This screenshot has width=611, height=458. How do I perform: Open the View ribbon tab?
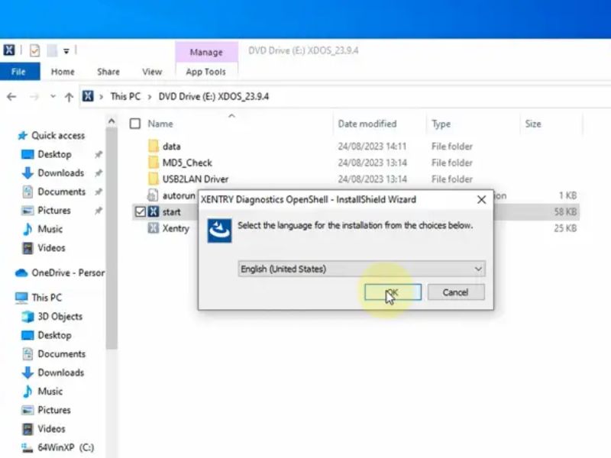pos(152,72)
